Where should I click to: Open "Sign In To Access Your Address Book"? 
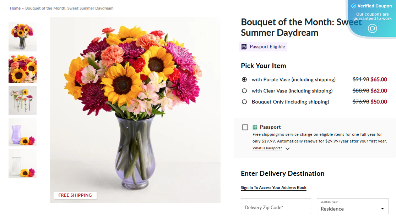click(273, 188)
